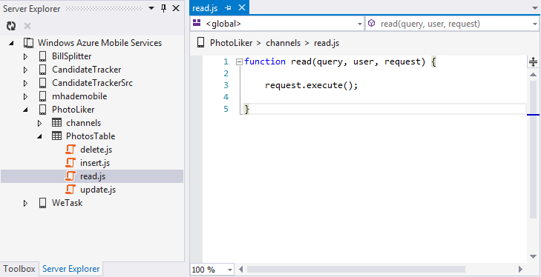Image resolution: width=541 pixels, height=277 pixels.
Task: Click the horizontal scrollbar left arrow
Action: [241, 270]
